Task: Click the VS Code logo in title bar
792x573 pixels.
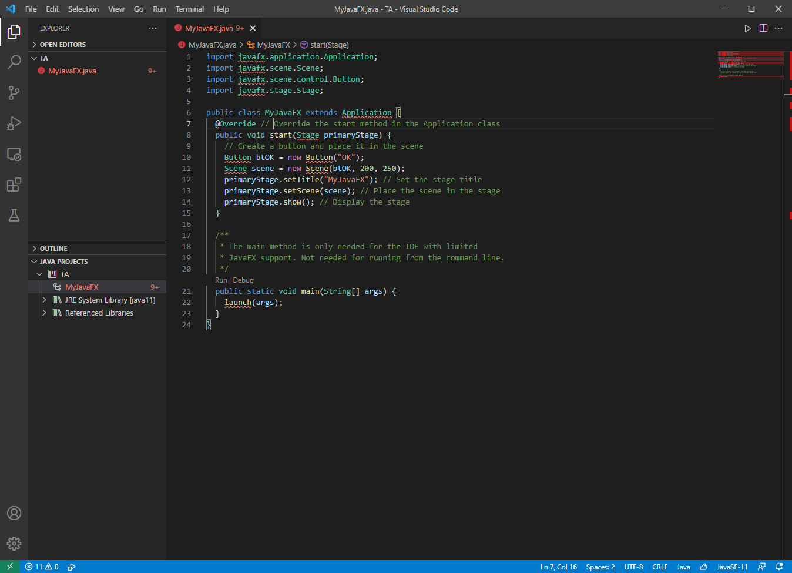Action: 11,9
